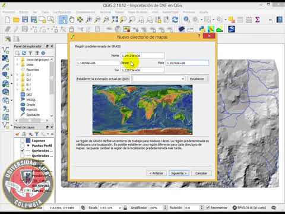Click the Sur coordinate field

[x=142, y=70]
